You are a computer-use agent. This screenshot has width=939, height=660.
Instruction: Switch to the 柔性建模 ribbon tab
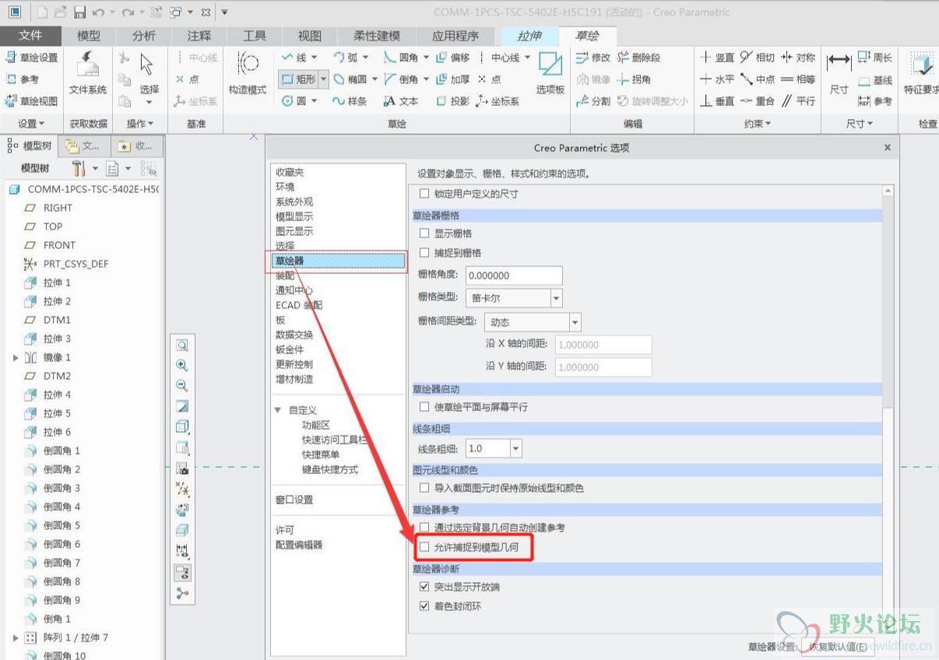pos(377,36)
